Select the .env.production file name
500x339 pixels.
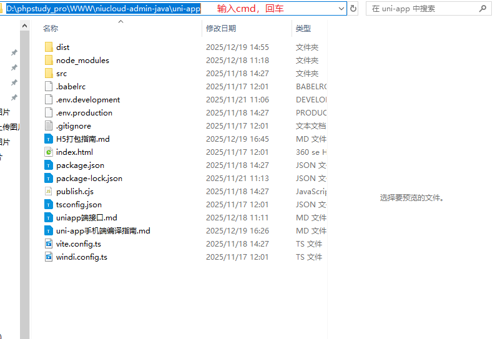[x=84, y=113]
